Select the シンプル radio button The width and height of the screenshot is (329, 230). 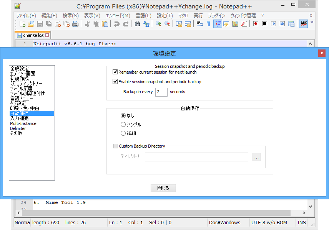(x=123, y=124)
